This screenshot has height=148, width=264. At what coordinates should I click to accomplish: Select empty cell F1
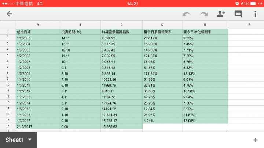[246, 32]
